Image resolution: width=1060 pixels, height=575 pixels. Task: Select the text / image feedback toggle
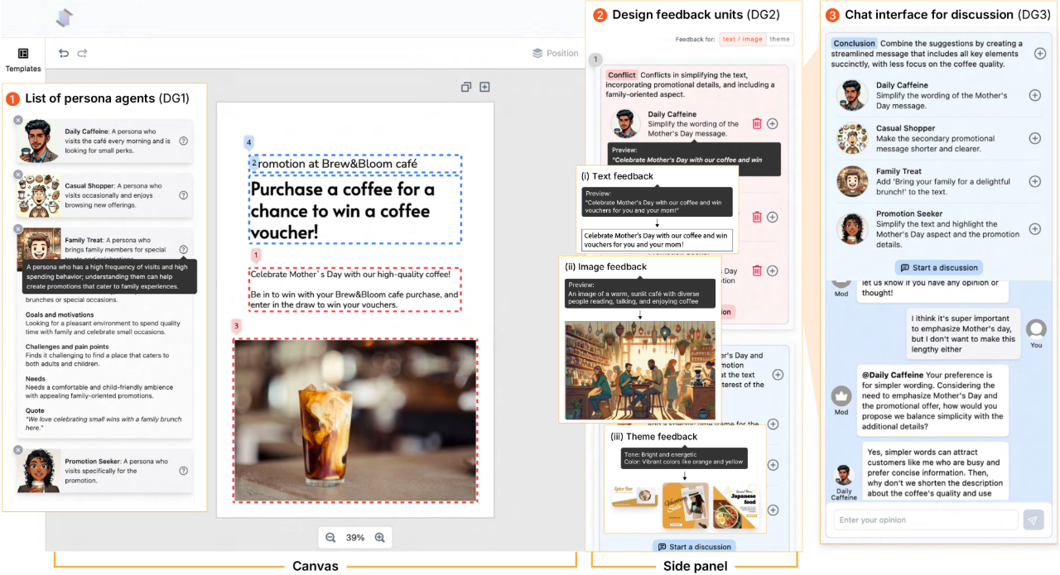[741, 39]
